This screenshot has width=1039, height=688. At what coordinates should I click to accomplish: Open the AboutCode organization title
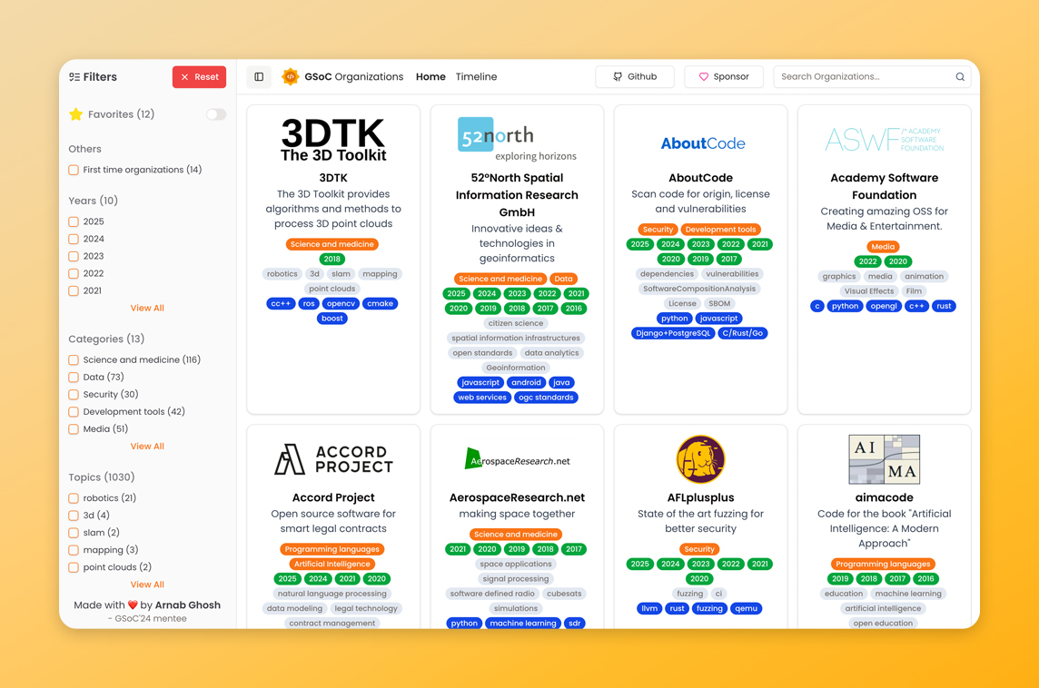(x=700, y=178)
